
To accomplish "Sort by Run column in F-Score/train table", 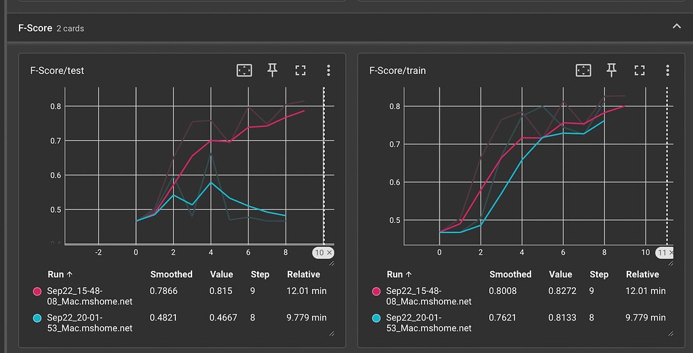I will (399, 274).
